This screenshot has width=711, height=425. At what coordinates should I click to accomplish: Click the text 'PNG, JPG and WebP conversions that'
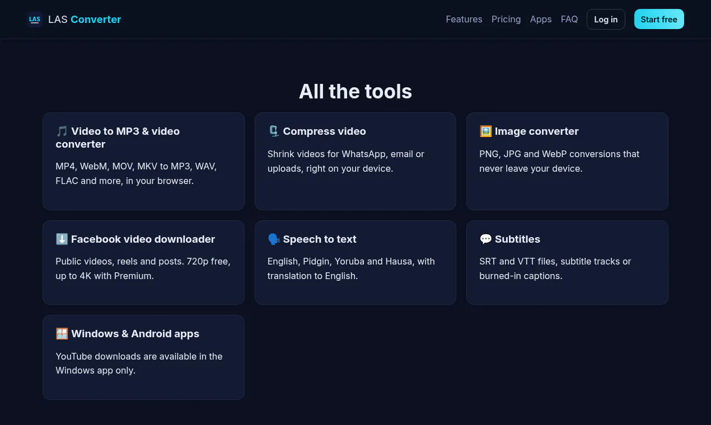(559, 154)
